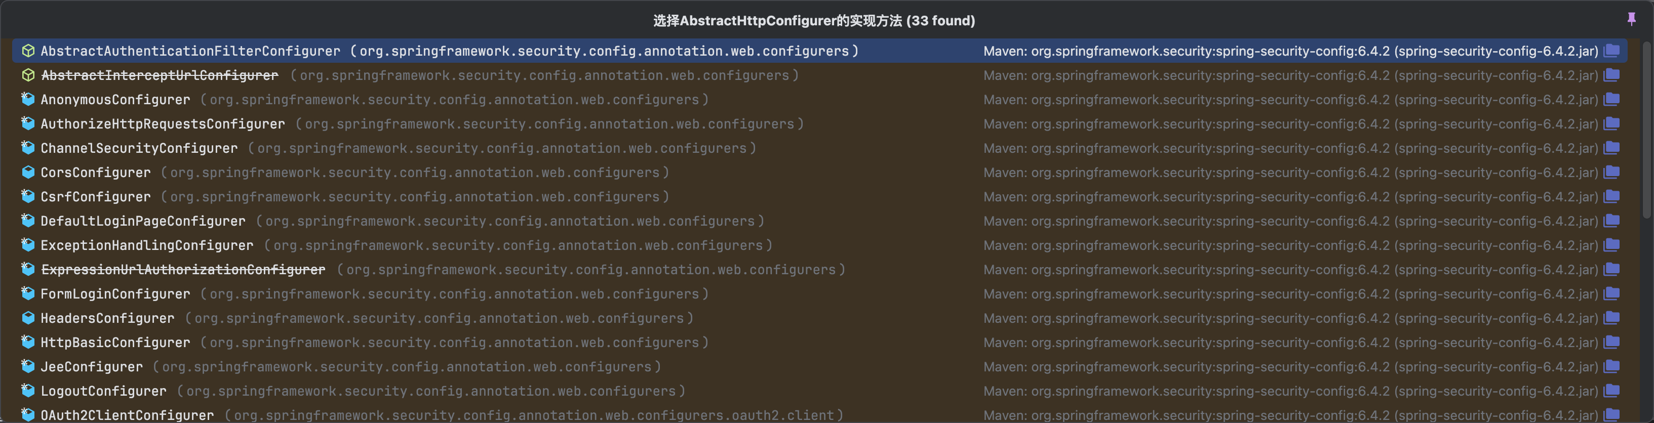
Task: Choose ChannelSecurityConfigurer from the list
Action: [139, 148]
